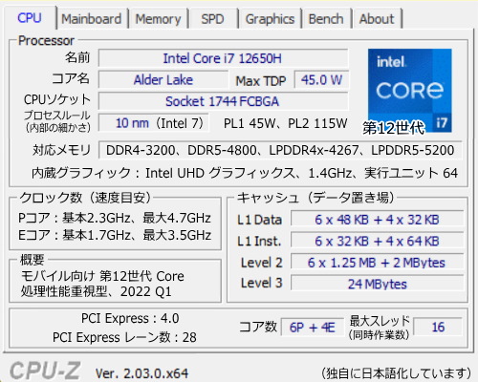Click the 'CPUソケット' label
Viewport: 478px width, 382px height.
pos(57,99)
